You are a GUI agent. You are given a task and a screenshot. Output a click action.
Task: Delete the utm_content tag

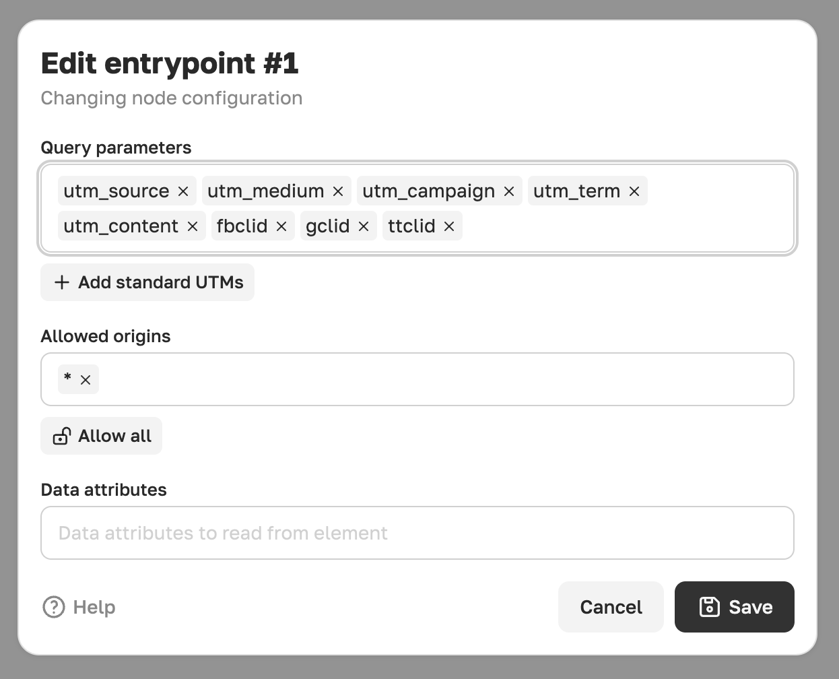(193, 226)
